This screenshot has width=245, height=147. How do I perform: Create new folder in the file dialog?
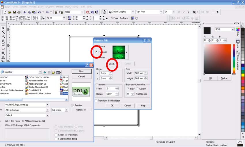[x=53, y=72]
